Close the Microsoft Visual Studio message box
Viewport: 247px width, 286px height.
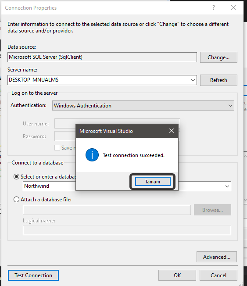tap(171, 131)
